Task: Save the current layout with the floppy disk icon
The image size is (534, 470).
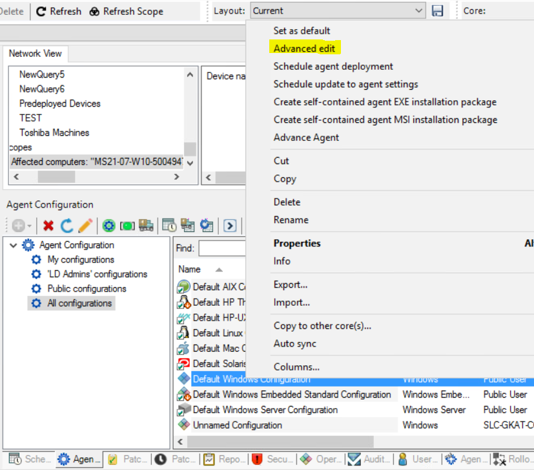Action: pyautogui.click(x=438, y=11)
